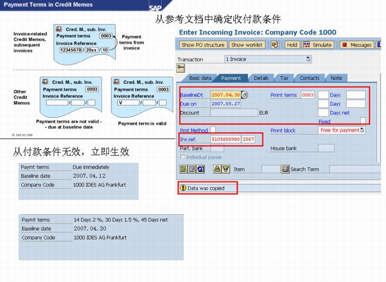The height and width of the screenshot is (282, 386).
Task: Open Search Term with the binoculars icon
Action: point(285,169)
